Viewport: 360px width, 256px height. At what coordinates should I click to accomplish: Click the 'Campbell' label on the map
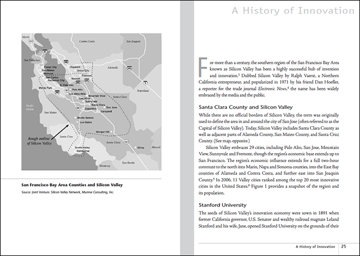106,112
